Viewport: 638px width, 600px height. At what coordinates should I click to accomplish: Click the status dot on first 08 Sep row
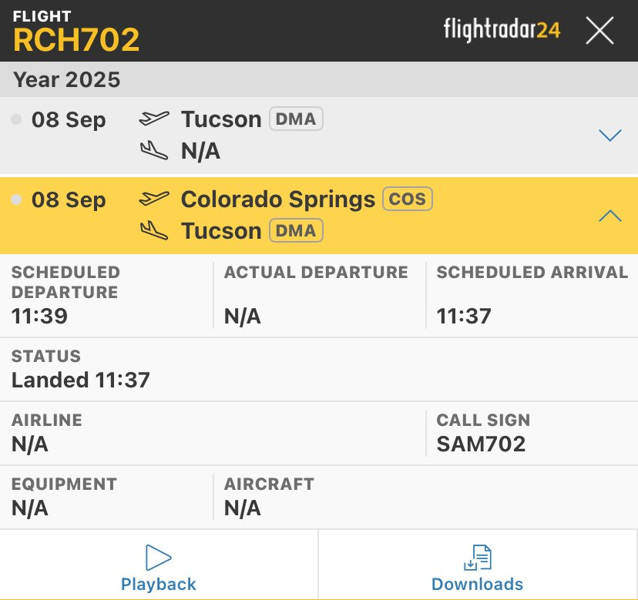[16, 119]
